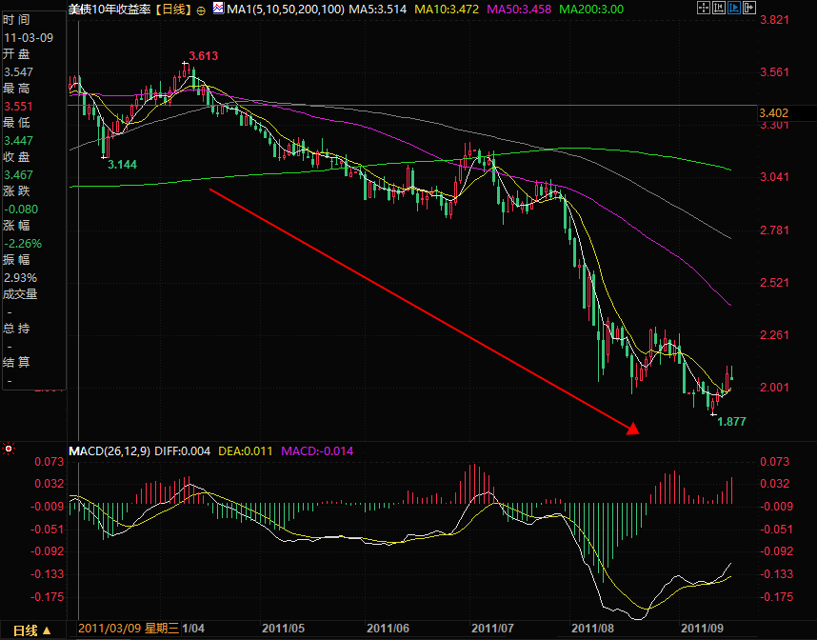Click the 11-03-09 date value
The height and width of the screenshot is (640, 817).
click(x=29, y=37)
